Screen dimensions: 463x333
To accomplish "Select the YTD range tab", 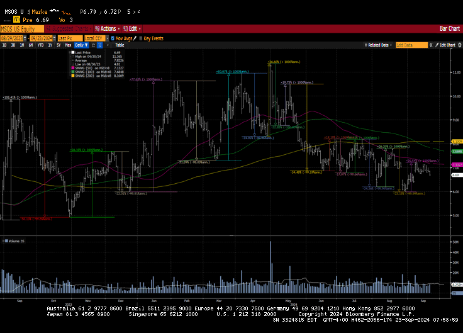I will point(40,45).
